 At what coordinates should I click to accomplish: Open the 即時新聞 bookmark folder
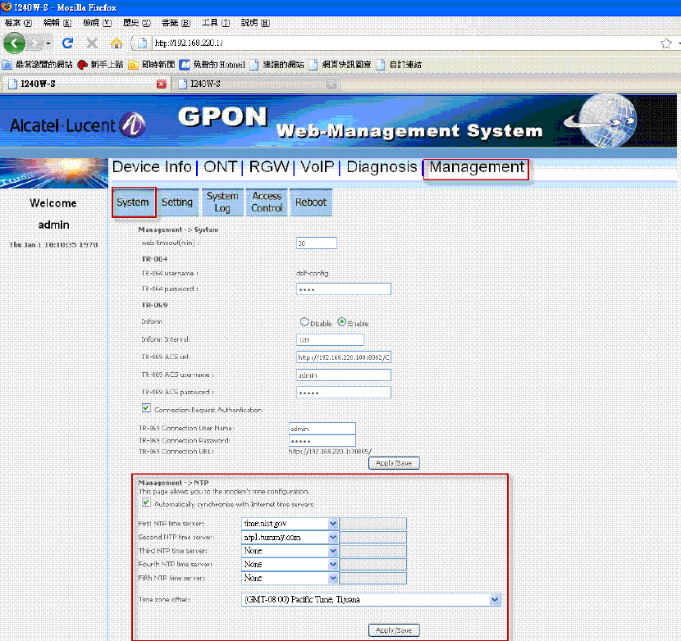click(152, 65)
